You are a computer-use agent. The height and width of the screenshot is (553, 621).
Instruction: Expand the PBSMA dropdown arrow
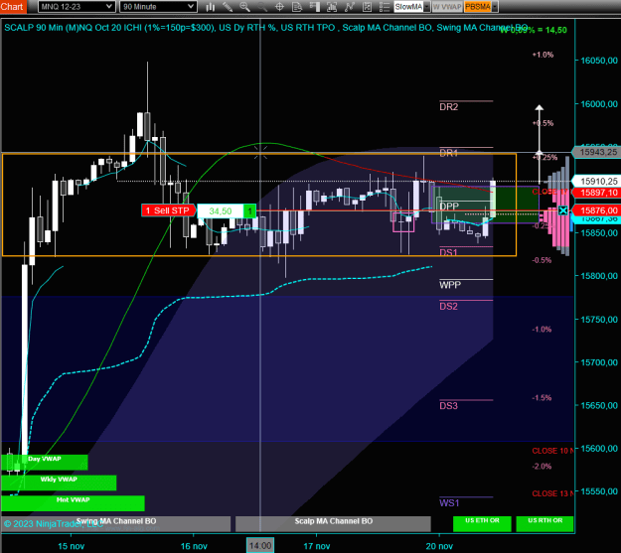[495, 7]
